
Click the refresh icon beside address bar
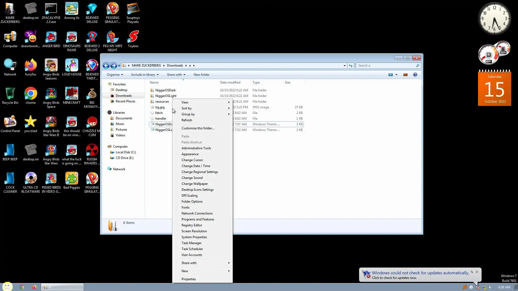click(x=350, y=65)
